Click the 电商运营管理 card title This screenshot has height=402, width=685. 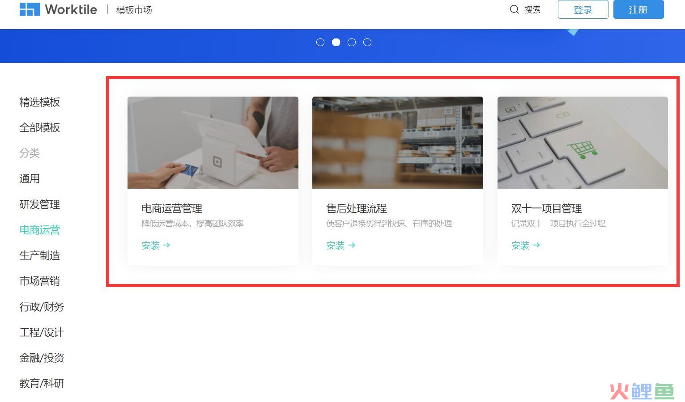point(172,208)
